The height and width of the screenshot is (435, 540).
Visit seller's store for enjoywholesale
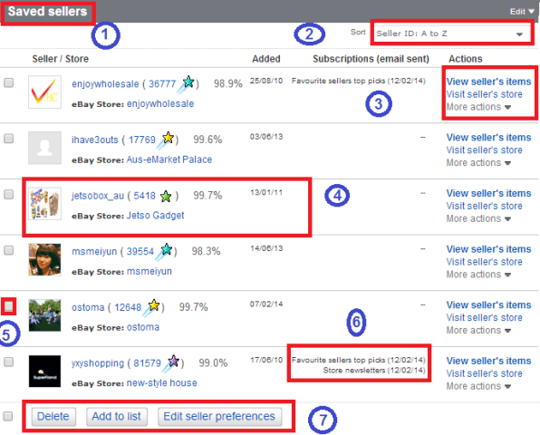click(x=484, y=94)
